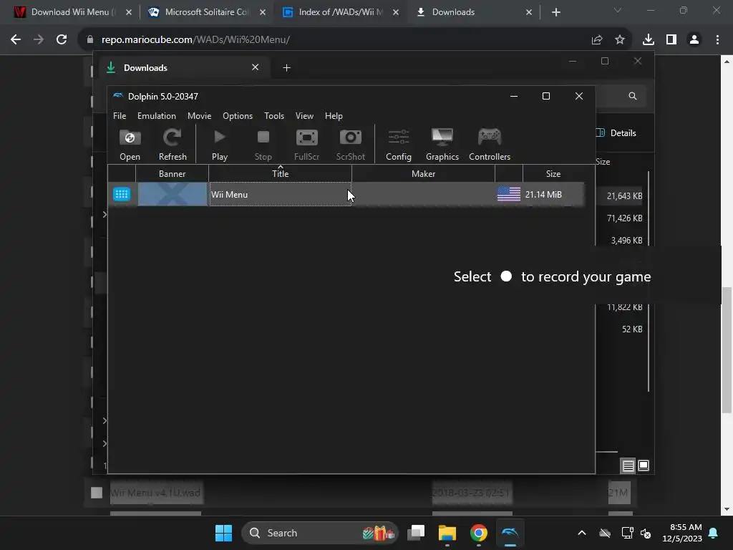Open the Tools menu
The width and height of the screenshot is (733, 550).
(x=274, y=116)
